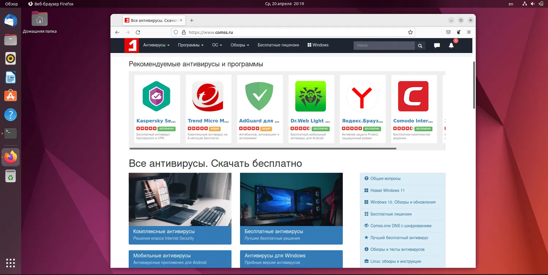Open the clock and calendar menu

285,4
